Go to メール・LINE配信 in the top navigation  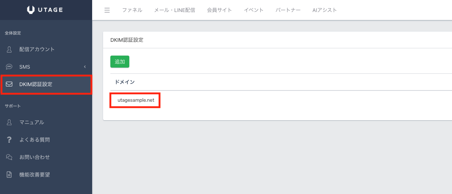(x=174, y=10)
